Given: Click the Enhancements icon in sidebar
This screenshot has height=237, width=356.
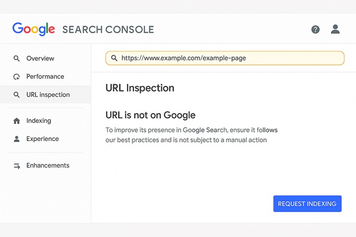Looking at the screenshot, I should [16, 165].
